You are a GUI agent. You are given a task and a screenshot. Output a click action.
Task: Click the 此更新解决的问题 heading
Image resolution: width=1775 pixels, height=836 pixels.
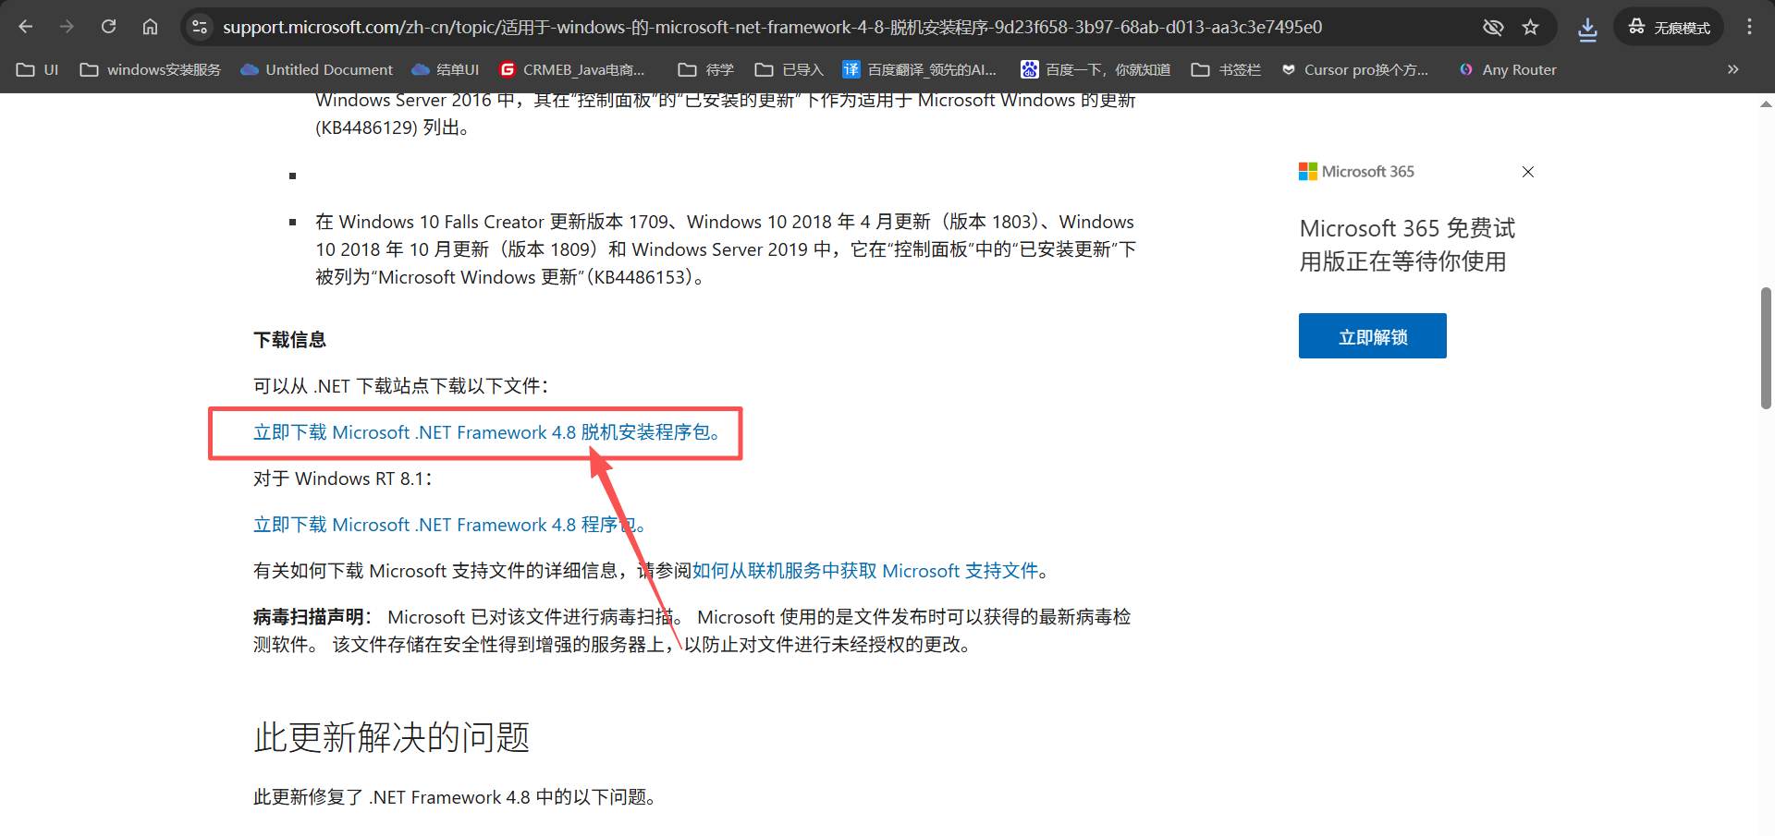(x=392, y=737)
